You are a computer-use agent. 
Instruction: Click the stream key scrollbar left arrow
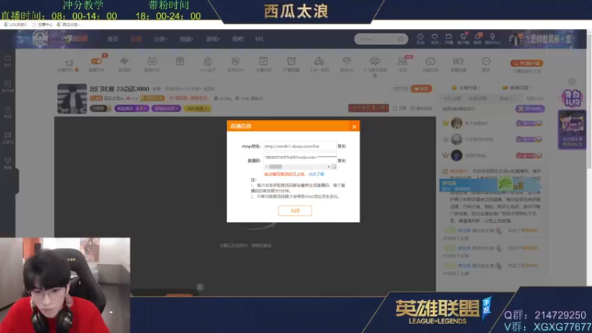tap(266, 166)
